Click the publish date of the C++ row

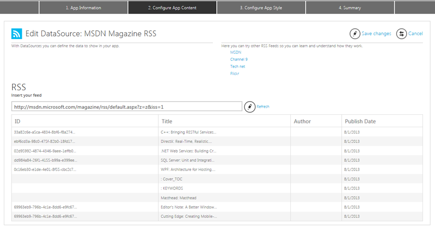tap(352, 132)
